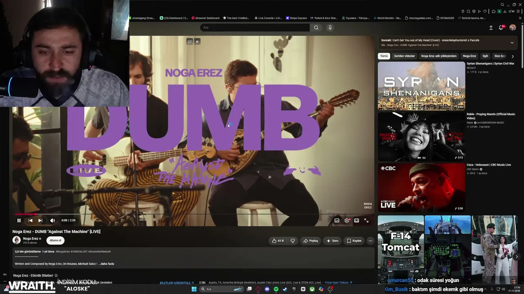Screen dimensions: 524x294
Task: Open the Ceza Holocaust CBC thumbnail
Action: point(421,187)
